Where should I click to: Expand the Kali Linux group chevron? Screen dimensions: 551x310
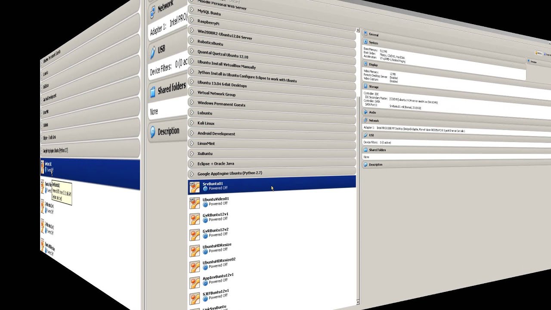coord(192,123)
